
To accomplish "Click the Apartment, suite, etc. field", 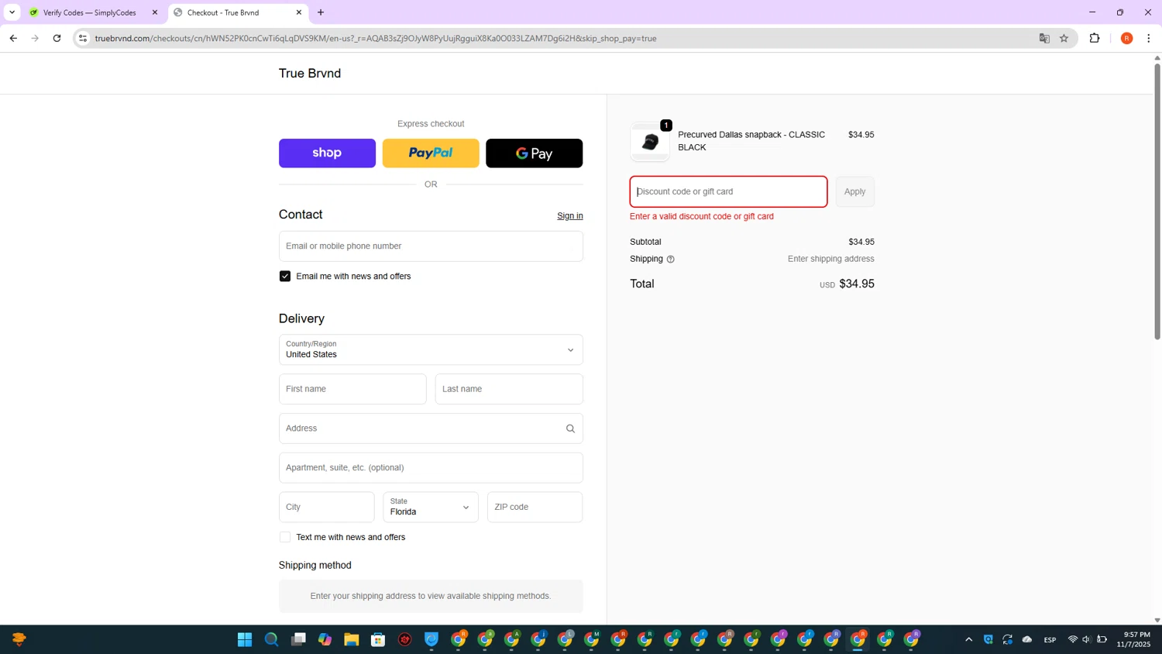I will [x=431, y=468].
